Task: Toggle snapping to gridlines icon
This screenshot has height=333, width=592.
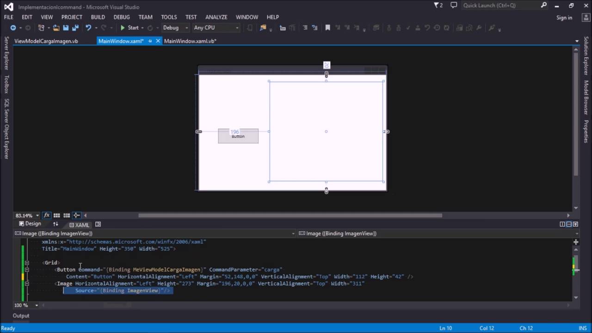Action: pos(67,216)
